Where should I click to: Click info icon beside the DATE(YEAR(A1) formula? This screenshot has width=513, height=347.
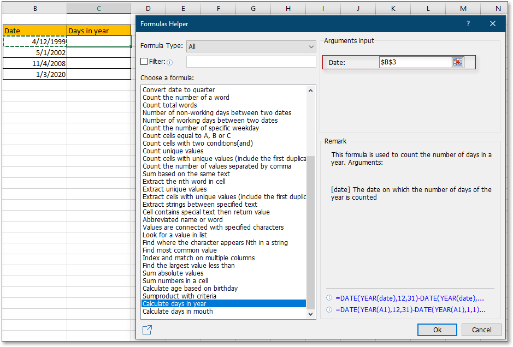(x=329, y=309)
